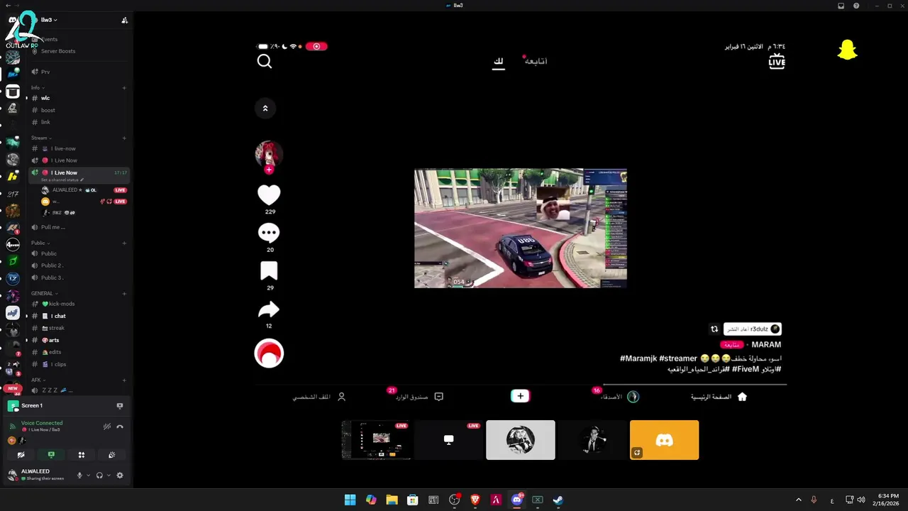This screenshot has height=511, width=908.
Task: Open microphone input options dropdown arrow
Action: click(88, 476)
